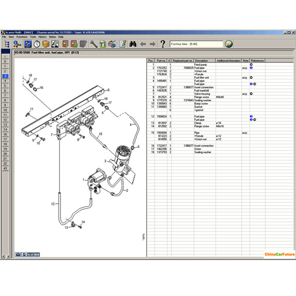Click the clock icon in the toolbar
The height and width of the screenshot is (296, 296).
(37, 44)
